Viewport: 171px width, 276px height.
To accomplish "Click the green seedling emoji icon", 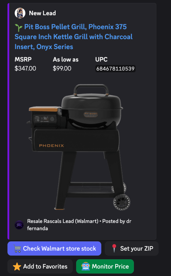I will [19, 28].
